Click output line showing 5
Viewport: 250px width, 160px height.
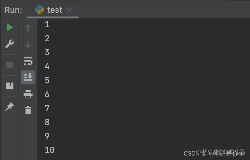pos(47,80)
